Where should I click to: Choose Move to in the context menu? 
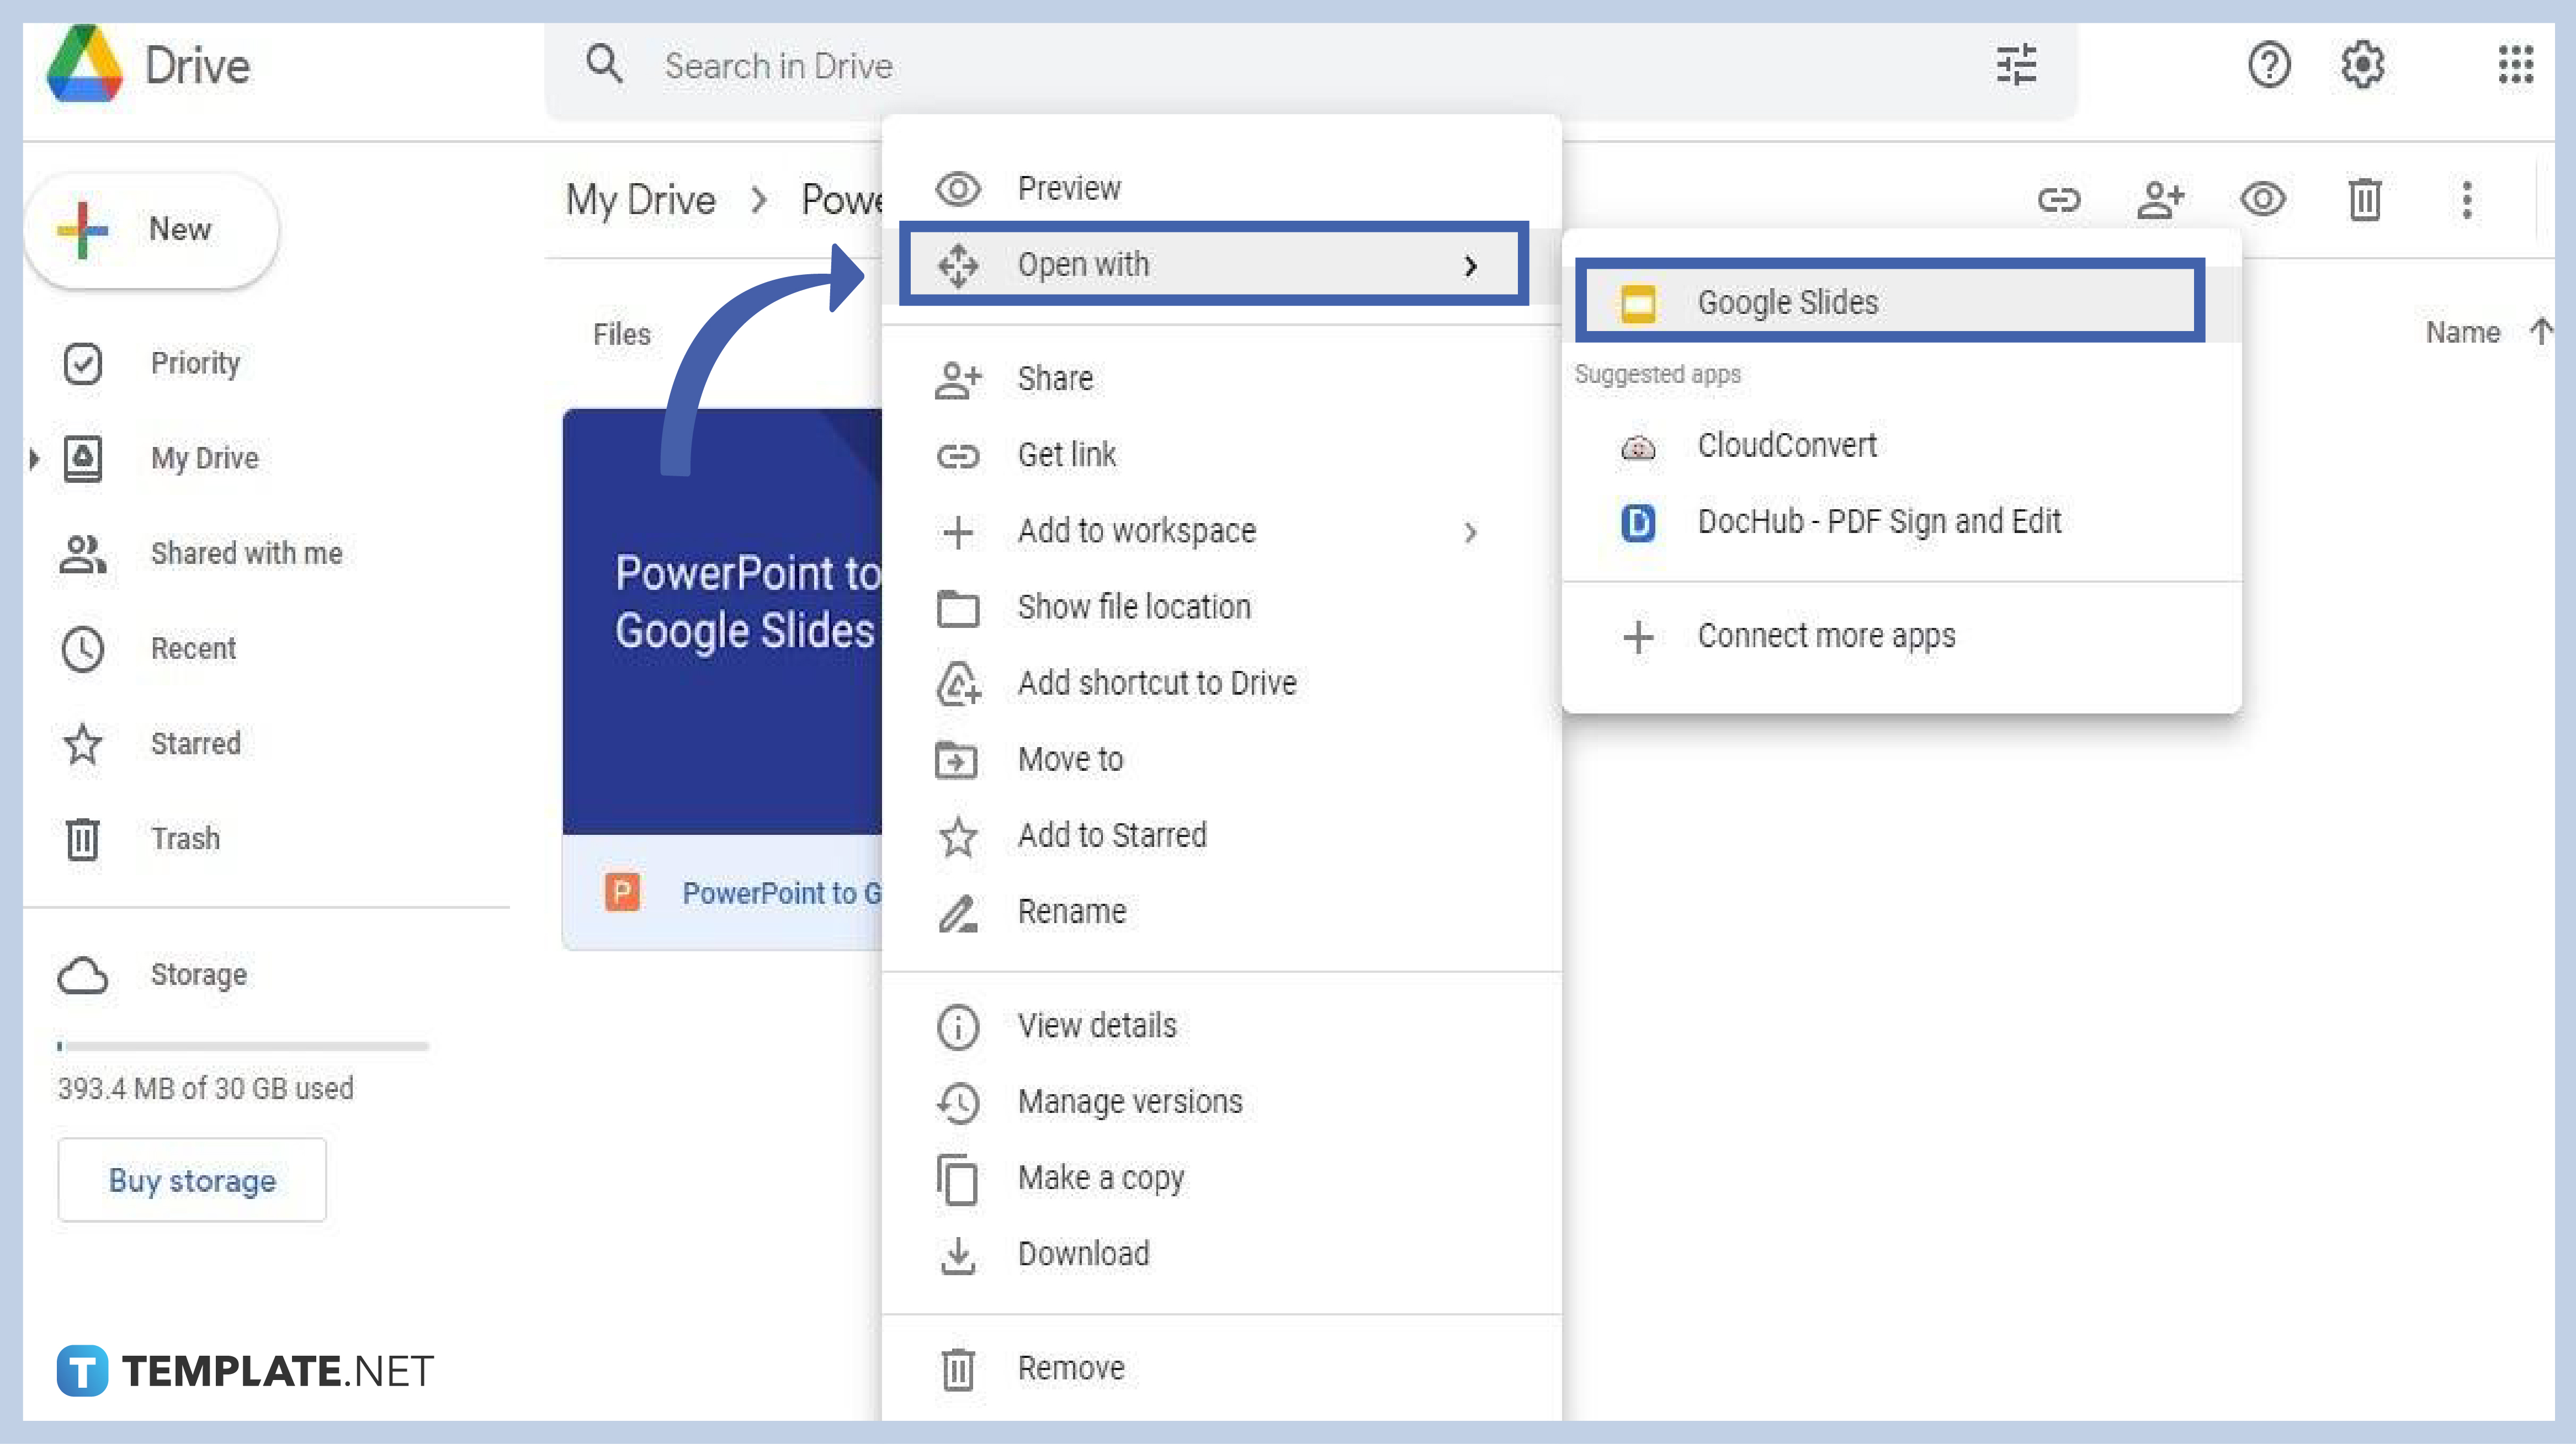(1221, 759)
